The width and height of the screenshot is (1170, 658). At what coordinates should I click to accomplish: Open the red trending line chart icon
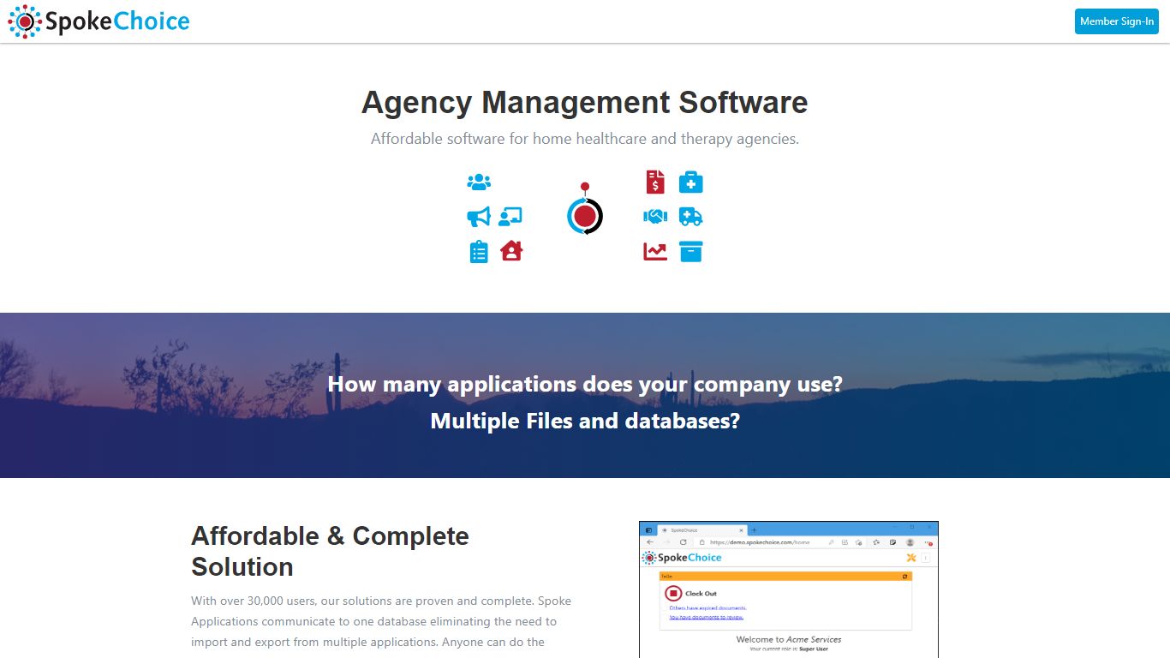(655, 252)
